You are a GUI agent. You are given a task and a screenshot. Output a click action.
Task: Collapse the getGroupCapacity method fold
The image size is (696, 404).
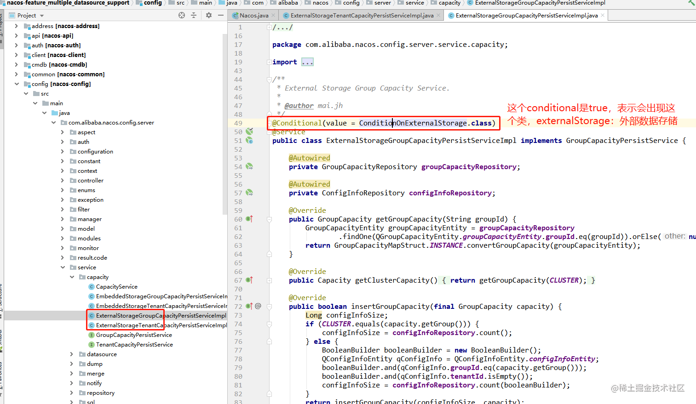tap(269, 219)
